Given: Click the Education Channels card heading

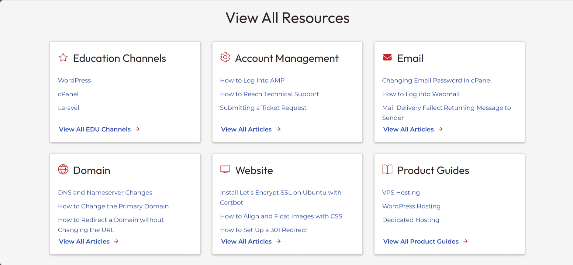Looking at the screenshot, I should (x=119, y=58).
